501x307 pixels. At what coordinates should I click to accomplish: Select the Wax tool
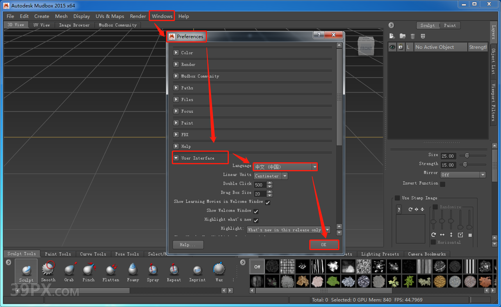(x=218, y=269)
